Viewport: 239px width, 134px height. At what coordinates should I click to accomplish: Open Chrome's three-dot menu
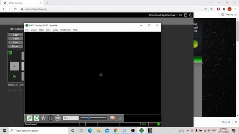point(235,9)
